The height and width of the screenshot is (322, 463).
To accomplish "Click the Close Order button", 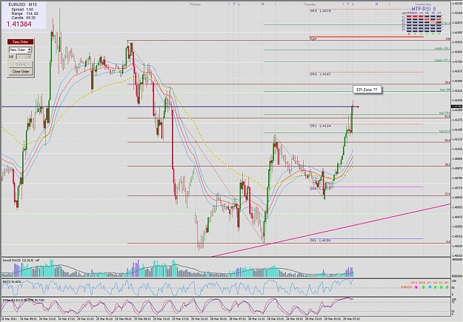I will click(21, 72).
